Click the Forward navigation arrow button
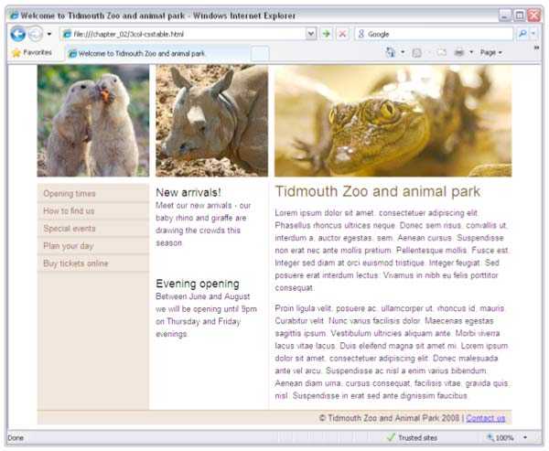This screenshot has height=451, width=549. (36, 34)
